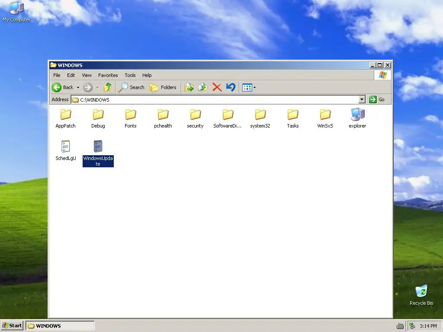Select the system32 folder

point(260,119)
